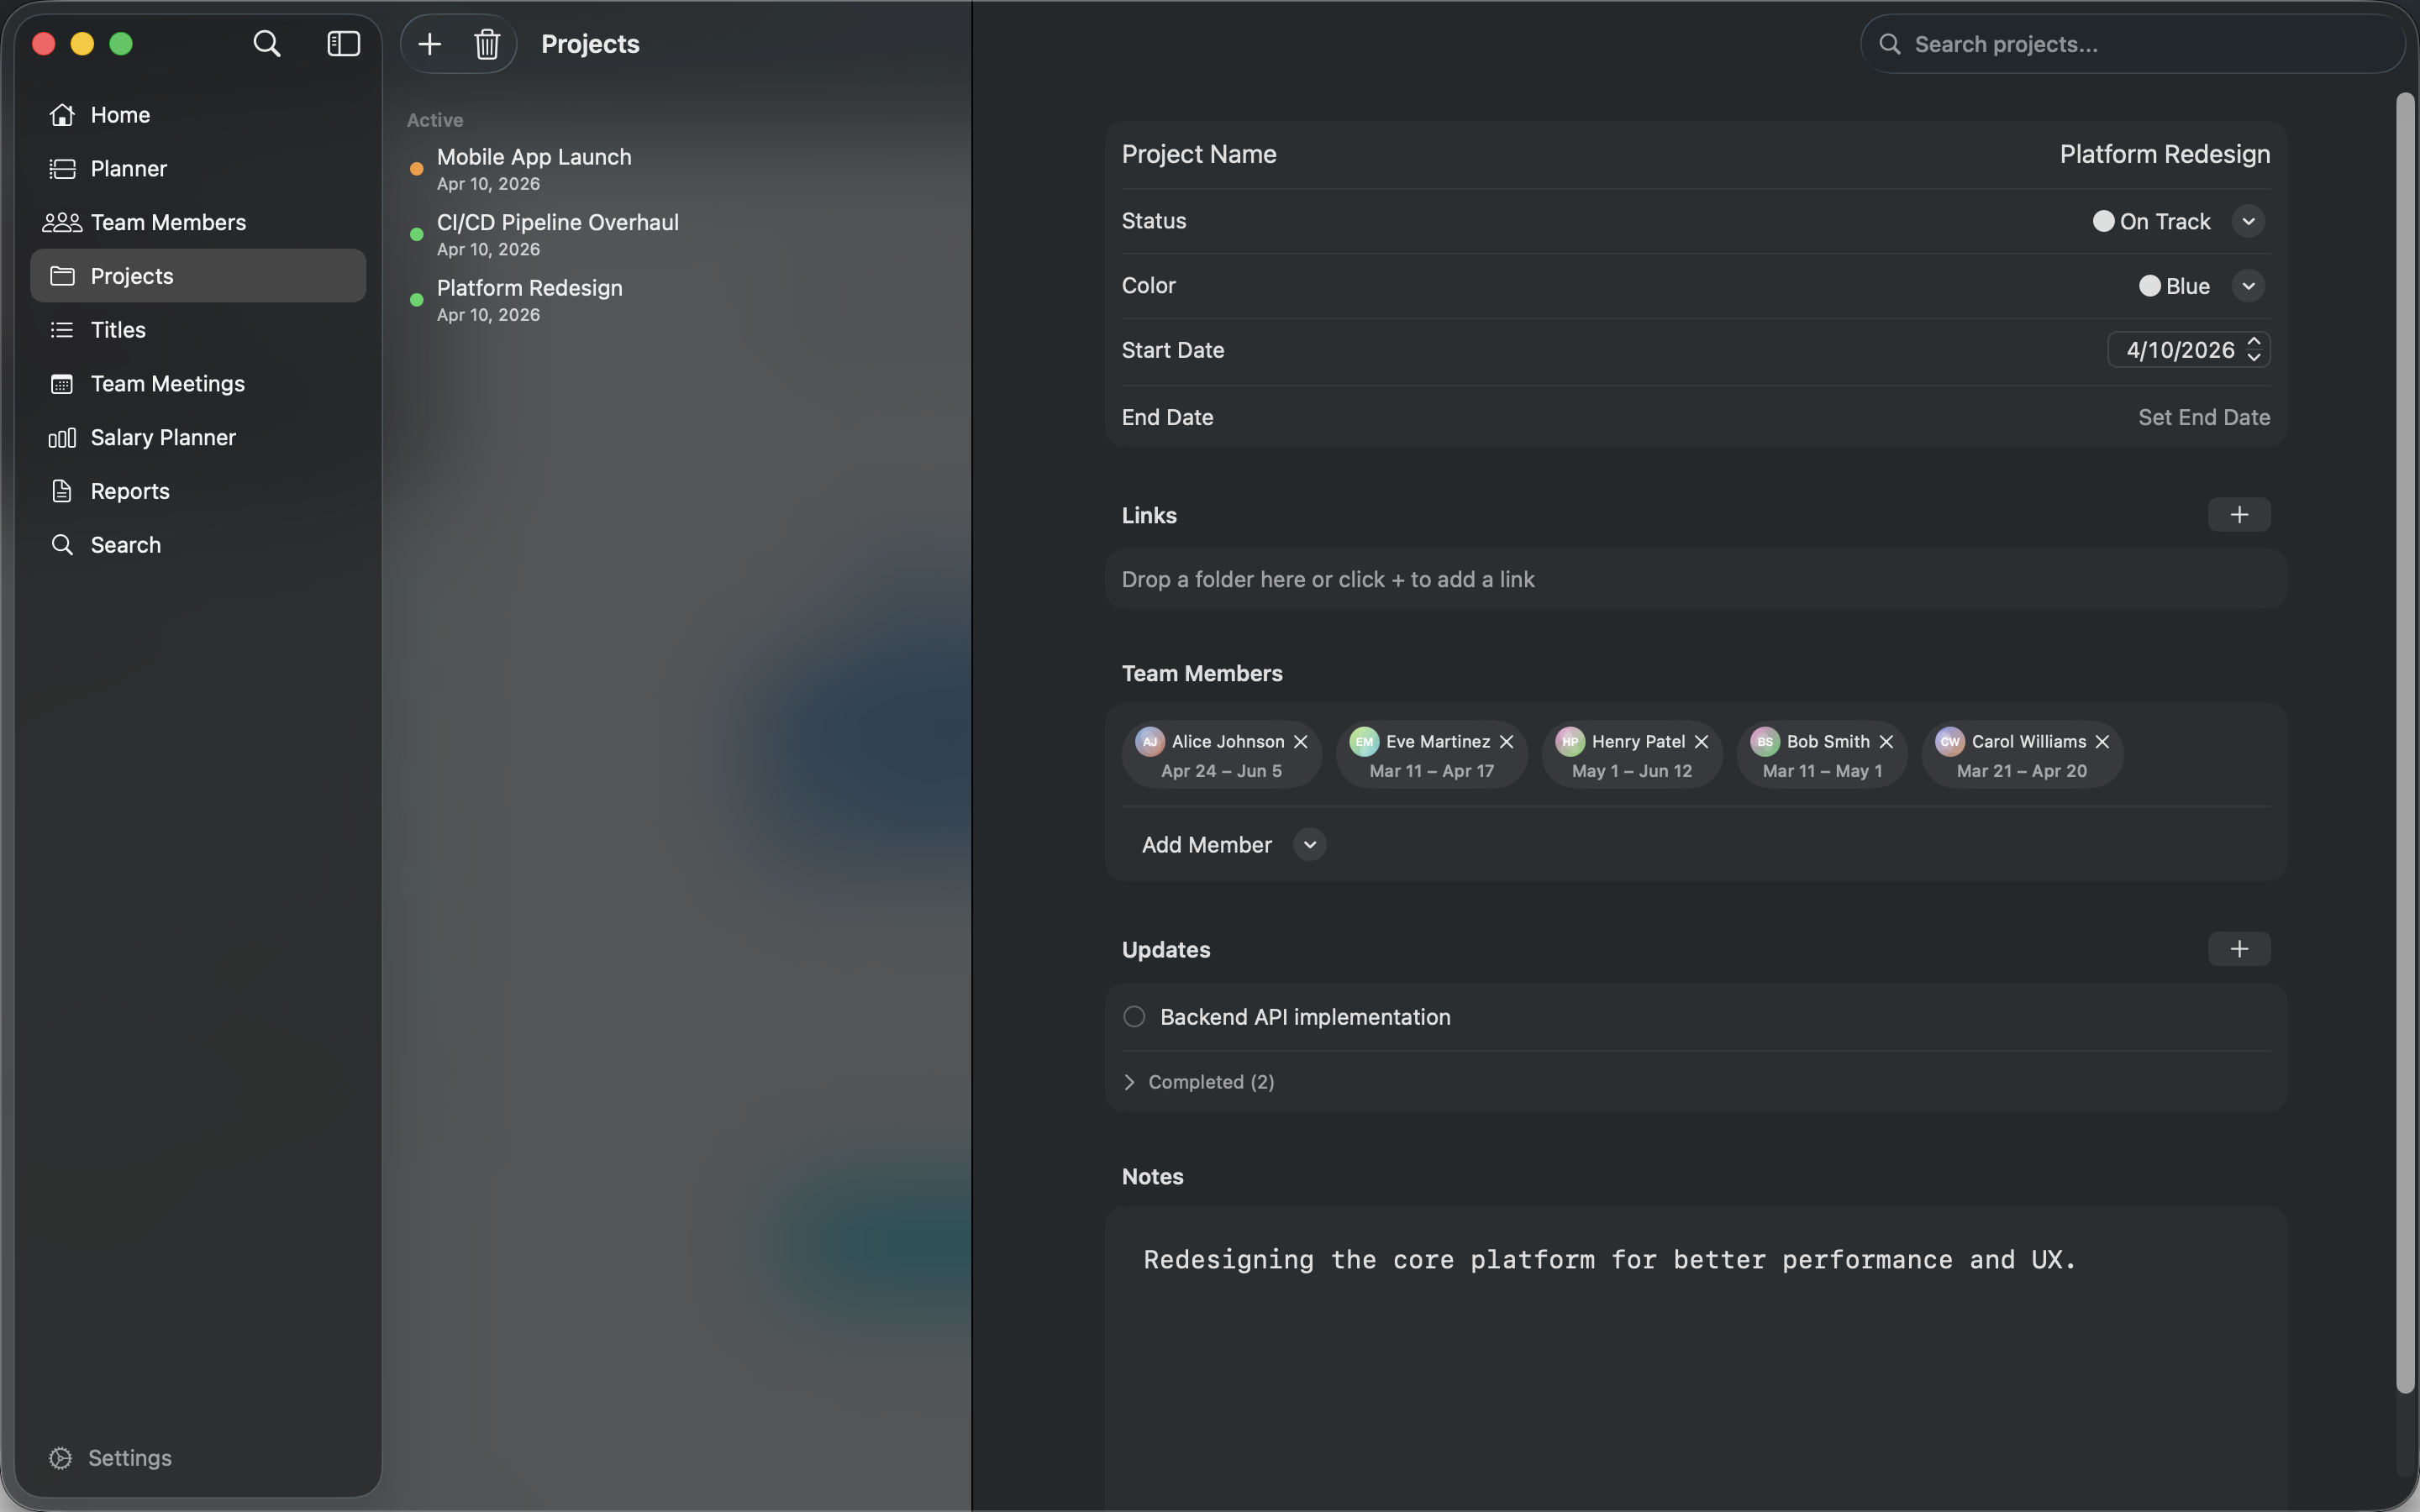Click the Blue color swatch dot
2420x1512 pixels.
click(2149, 286)
